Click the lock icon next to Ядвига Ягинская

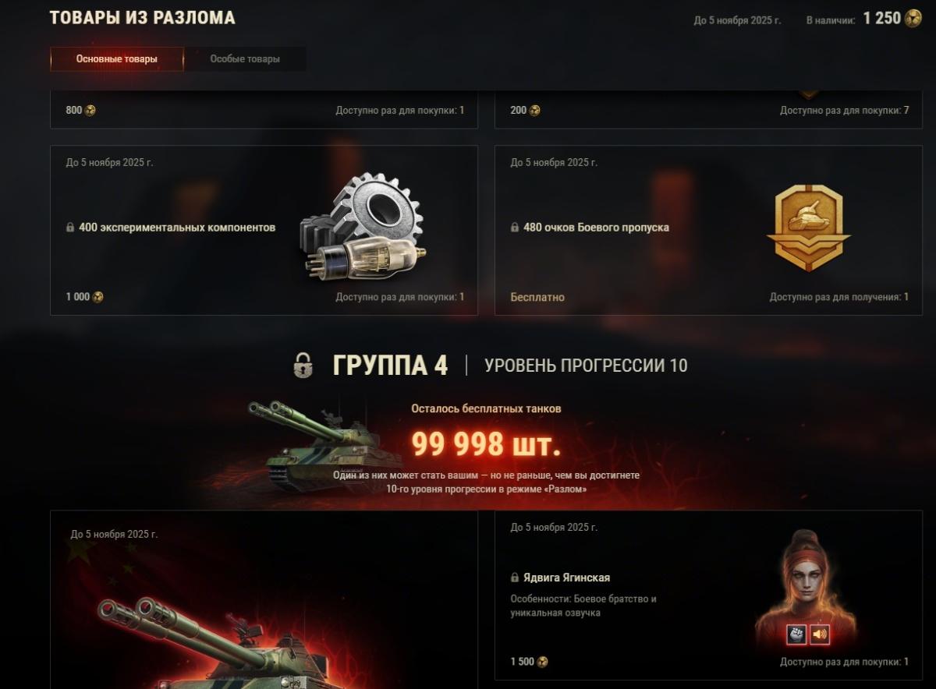[x=515, y=578]
